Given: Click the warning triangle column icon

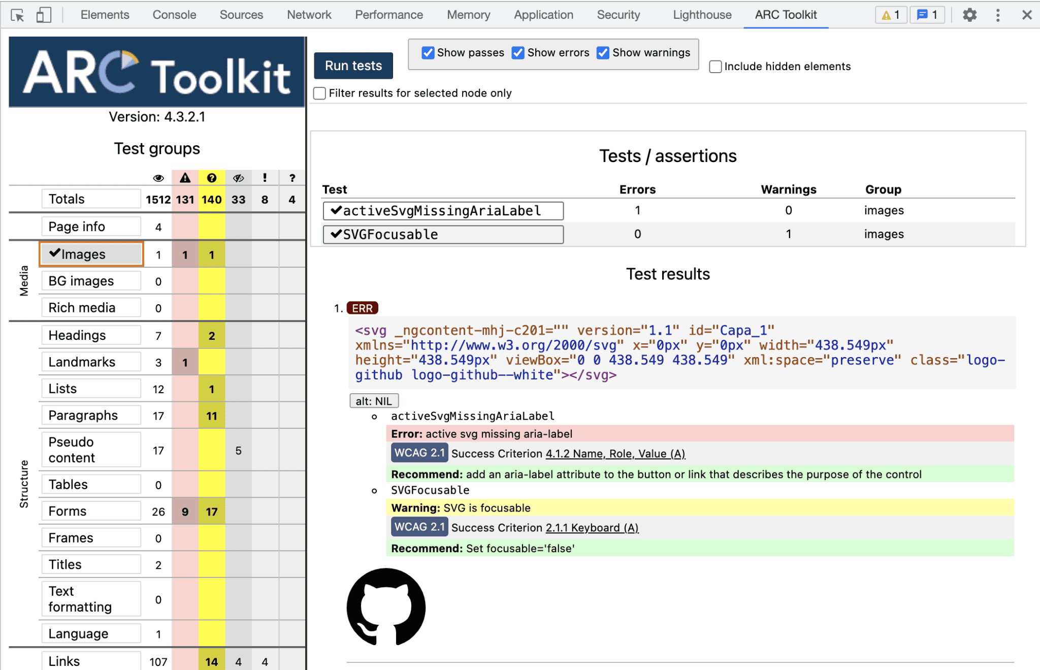Looking at the screenshot, I should tap(185, 178).
